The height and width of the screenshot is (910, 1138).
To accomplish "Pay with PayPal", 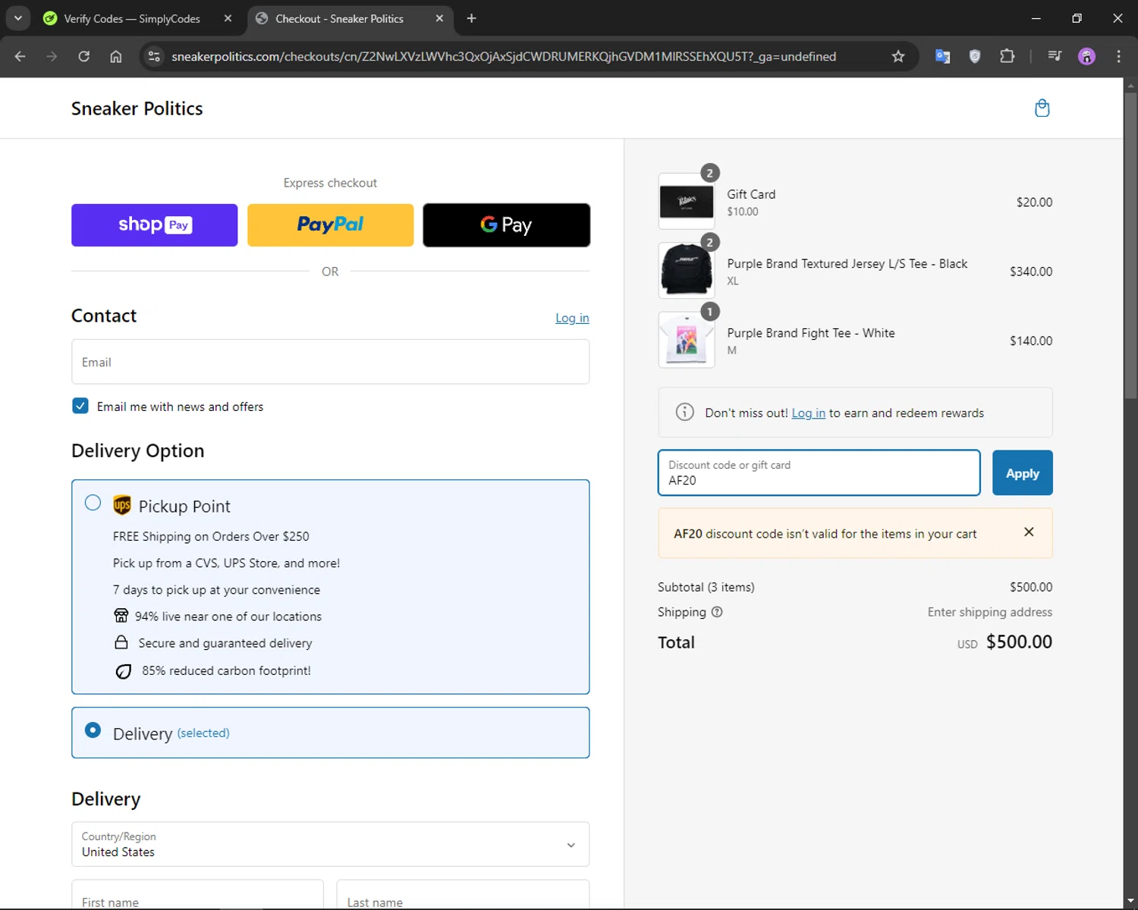I will [x=330, y=225].
